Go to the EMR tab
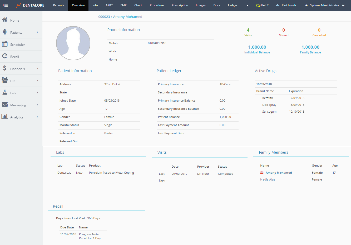The height and width of the screenshot is (245, 351). 123,5
